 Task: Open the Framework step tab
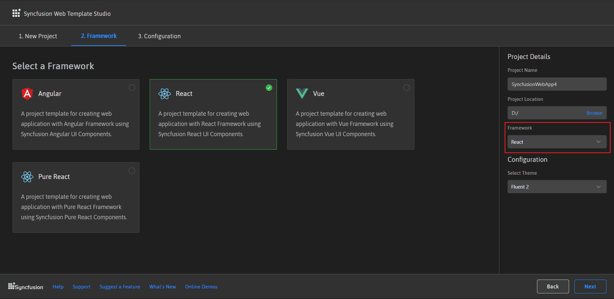pos(98,36)
